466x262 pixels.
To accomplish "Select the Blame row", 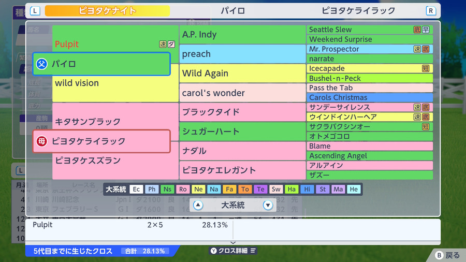I will click(370, 146).
